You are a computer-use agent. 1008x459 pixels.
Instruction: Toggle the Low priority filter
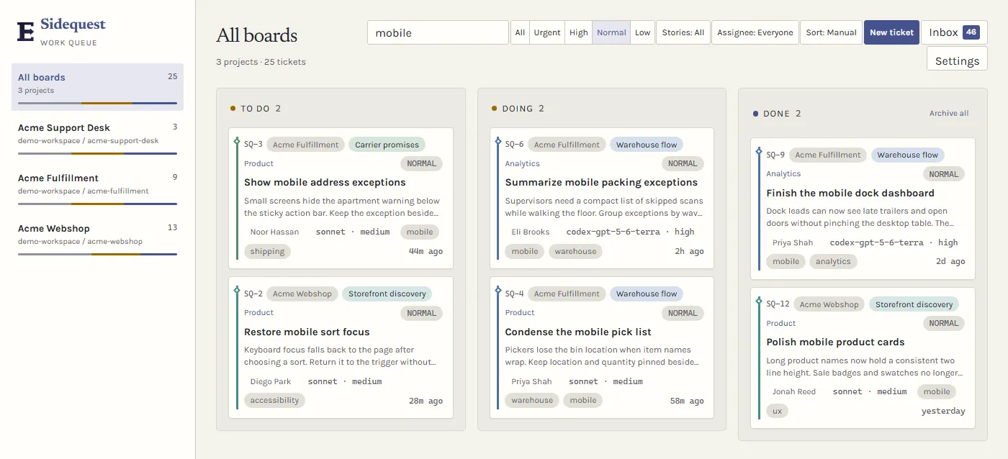click(643, 32)
